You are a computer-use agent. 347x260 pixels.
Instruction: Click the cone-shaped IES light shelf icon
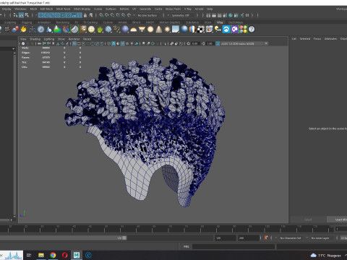pos(159,30)
